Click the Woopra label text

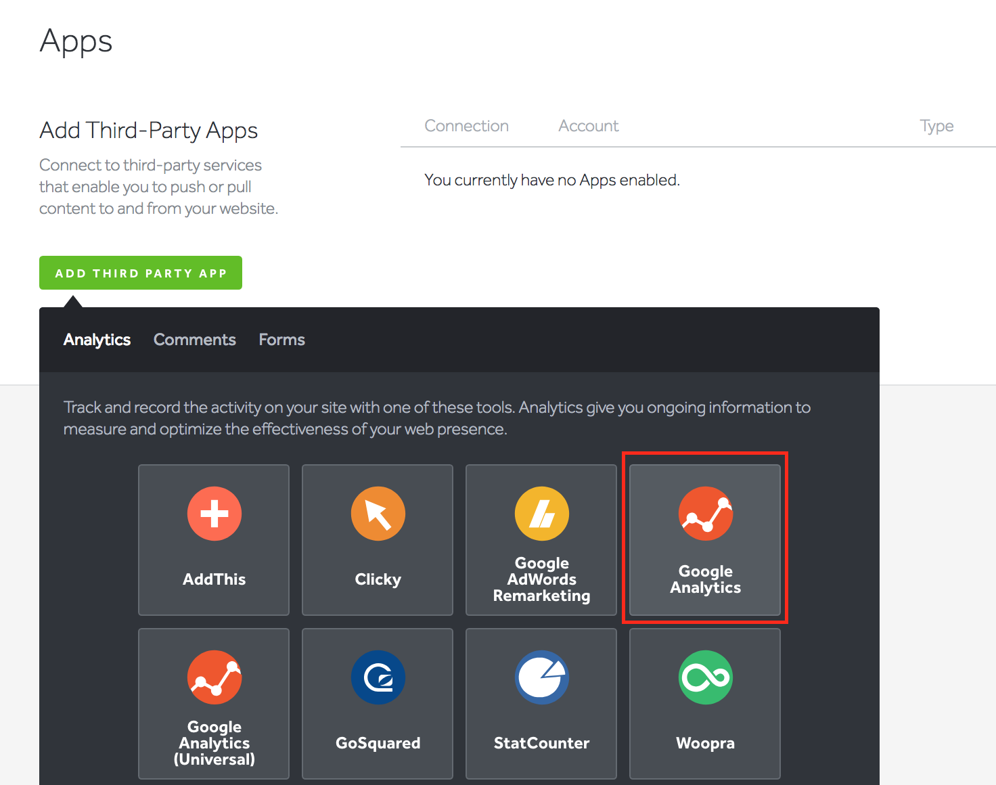tap(706, 744)
